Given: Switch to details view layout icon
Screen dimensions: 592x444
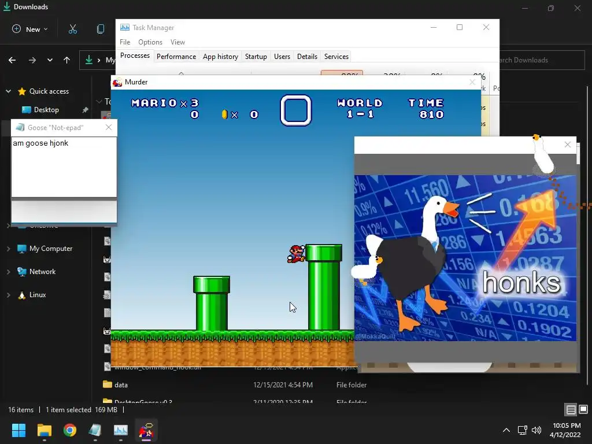Looking at the screenshot, I should pyautogui.click(x=571, y=409).
